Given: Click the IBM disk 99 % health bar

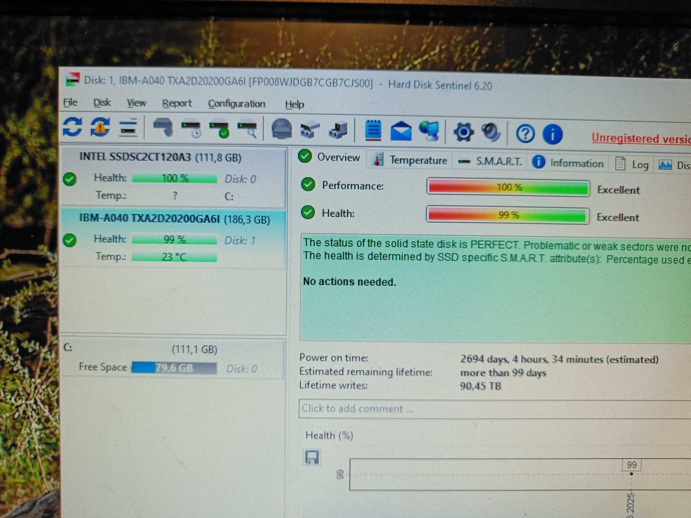Looking at the screenshot, I should point(174,240).
